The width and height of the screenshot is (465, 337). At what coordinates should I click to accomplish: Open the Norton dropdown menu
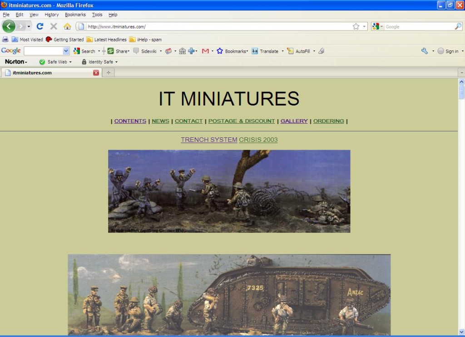(16, 62)
